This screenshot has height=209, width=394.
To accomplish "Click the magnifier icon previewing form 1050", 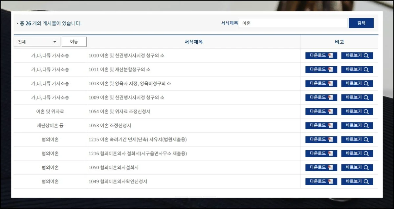I will [x=366, y=167].
